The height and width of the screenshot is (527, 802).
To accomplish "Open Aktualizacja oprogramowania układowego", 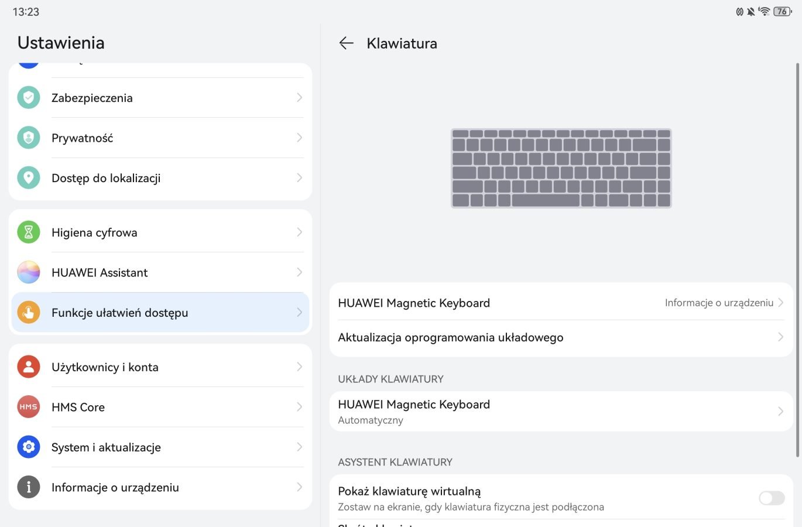I will [561, 337].
